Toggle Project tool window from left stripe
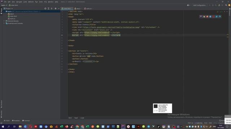This screenshot has height=129, width=231. [x=1, y=11]
